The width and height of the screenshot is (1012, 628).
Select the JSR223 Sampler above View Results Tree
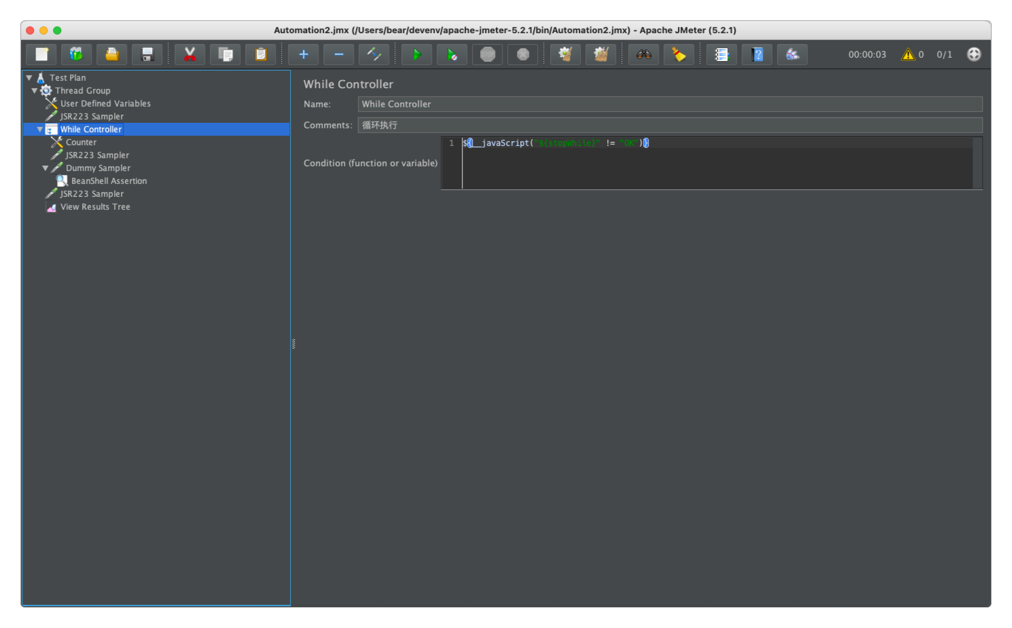92,194
